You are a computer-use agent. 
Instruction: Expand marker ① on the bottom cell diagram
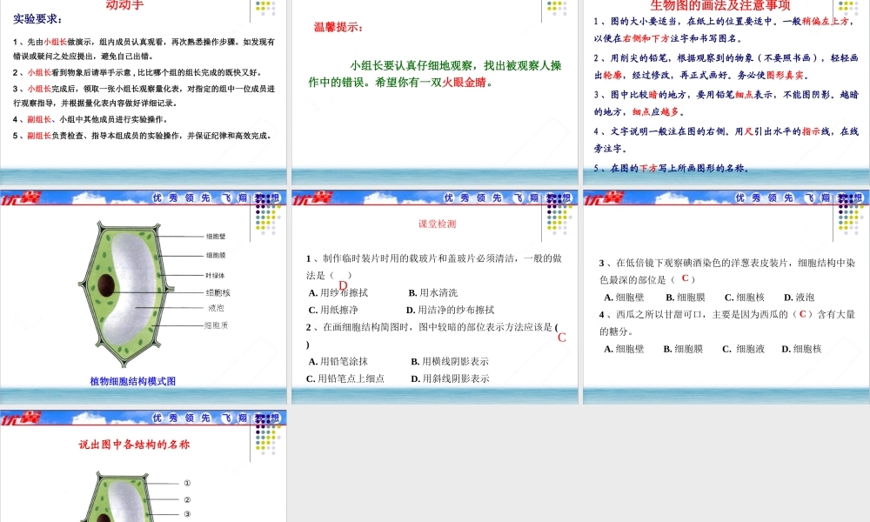point(187,483)
